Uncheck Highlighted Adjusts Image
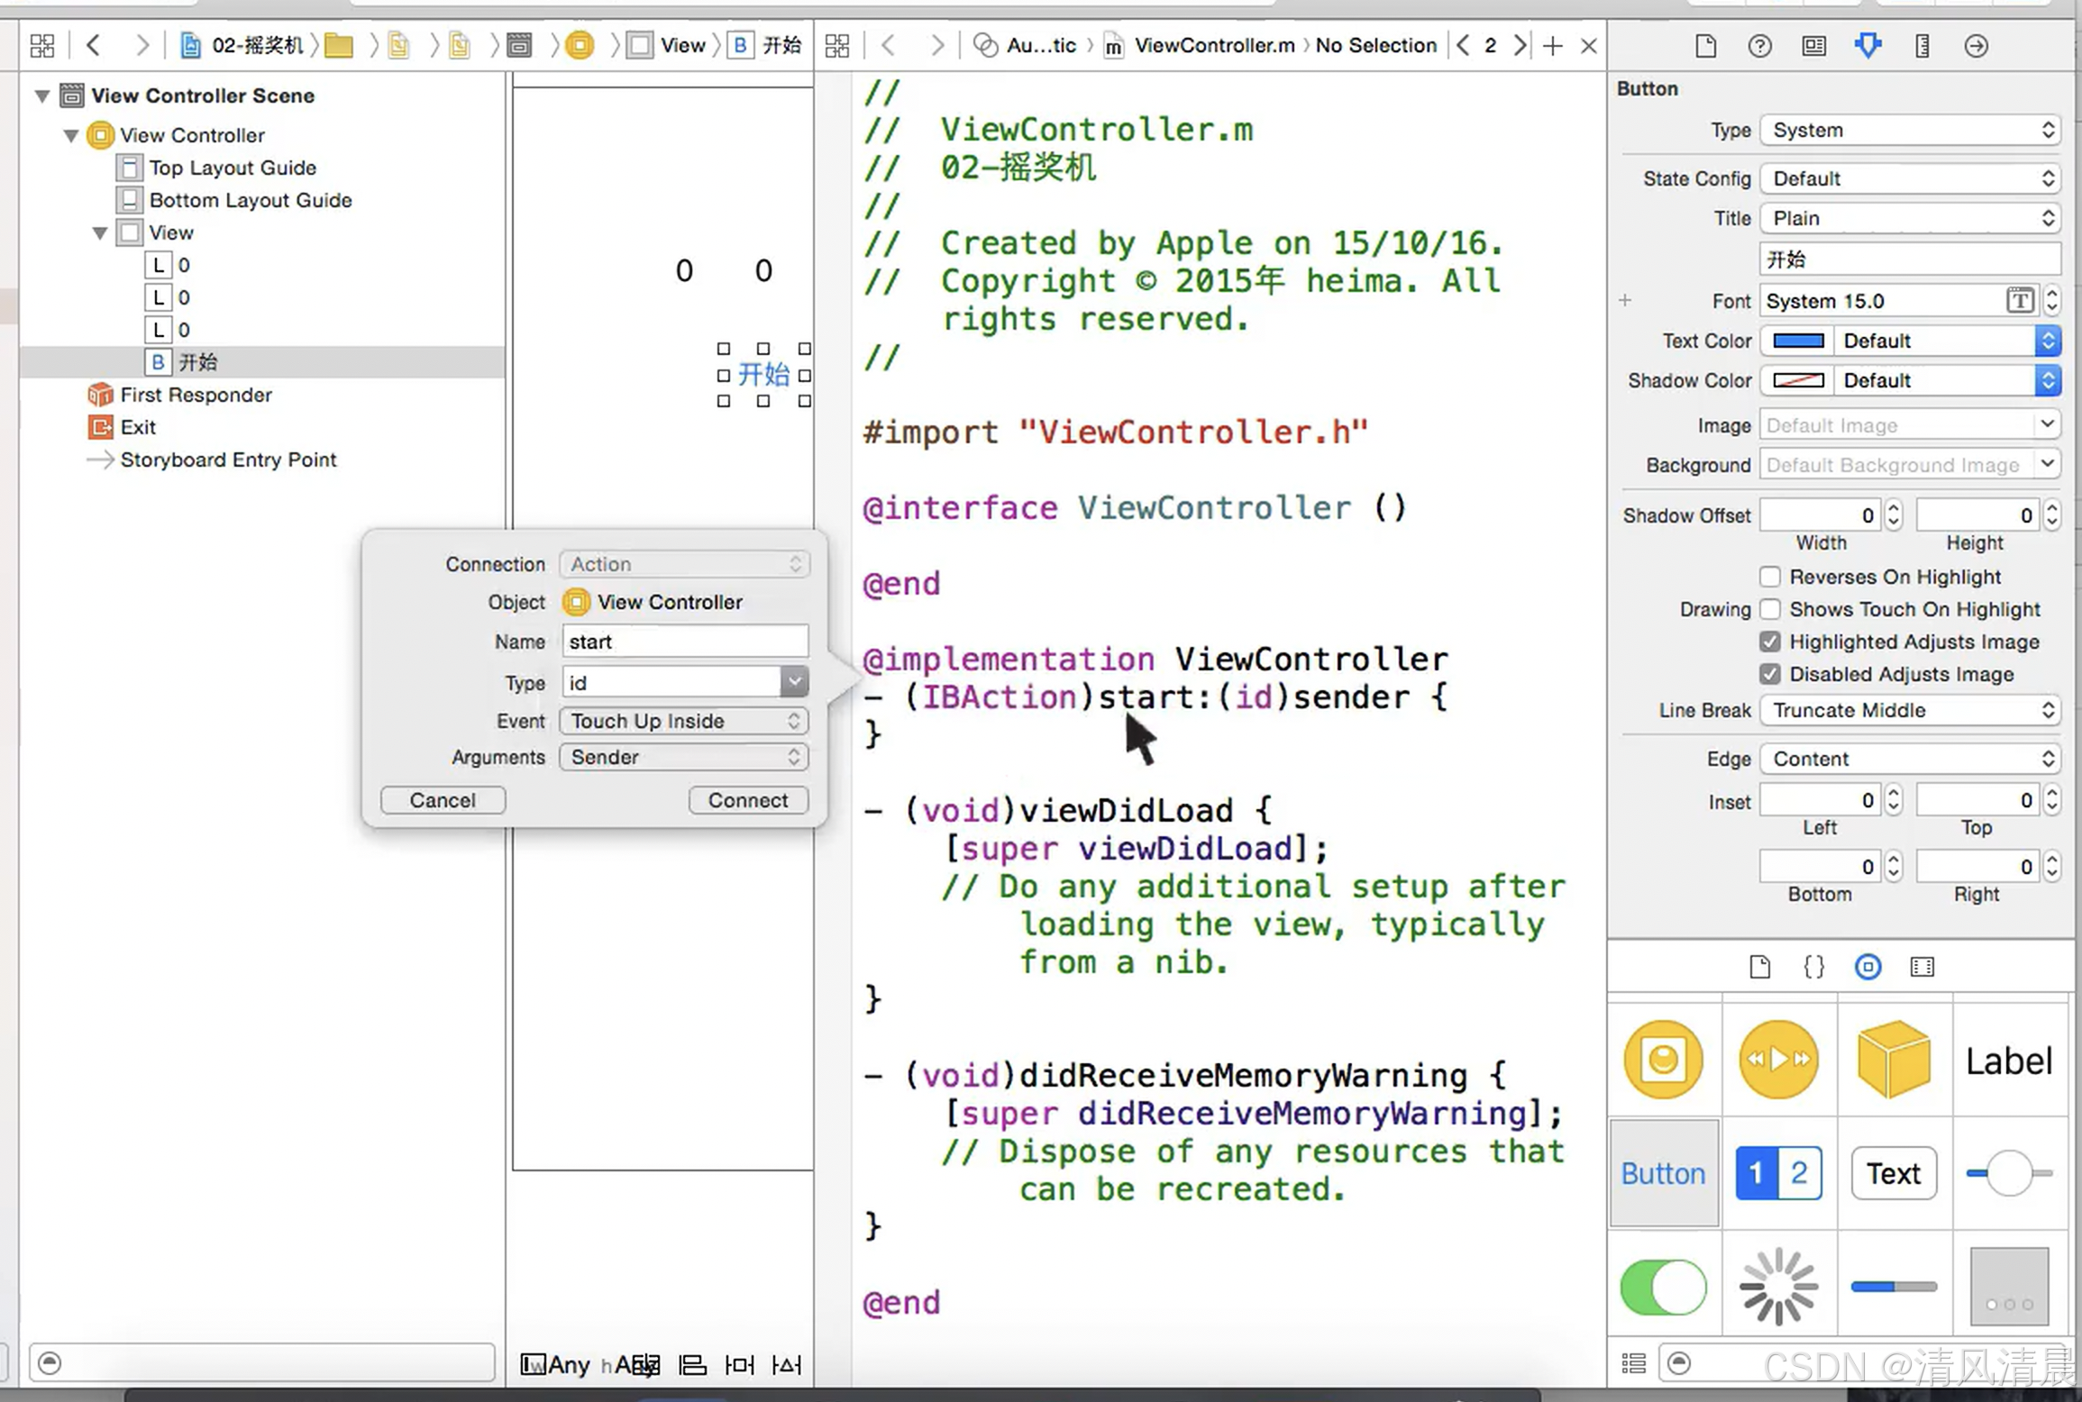2082x1402 pixels. 1769,642
